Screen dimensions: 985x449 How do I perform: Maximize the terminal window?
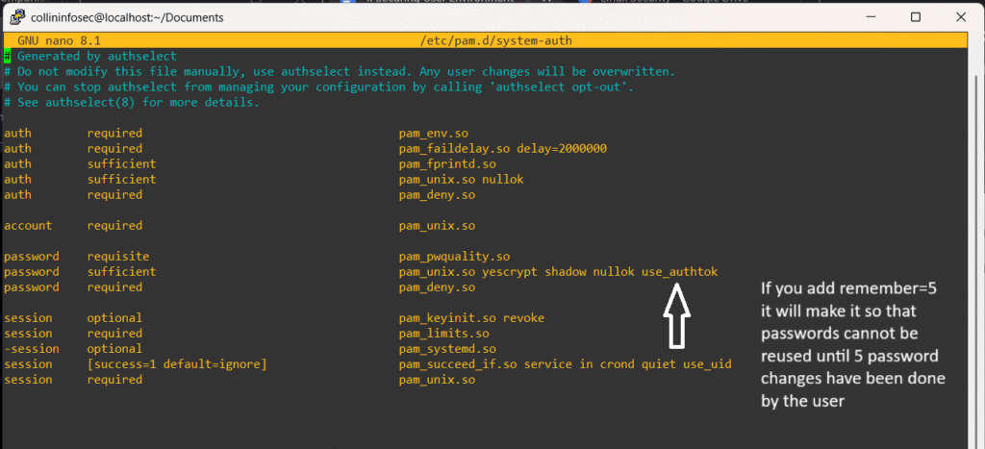coord(916,17)
